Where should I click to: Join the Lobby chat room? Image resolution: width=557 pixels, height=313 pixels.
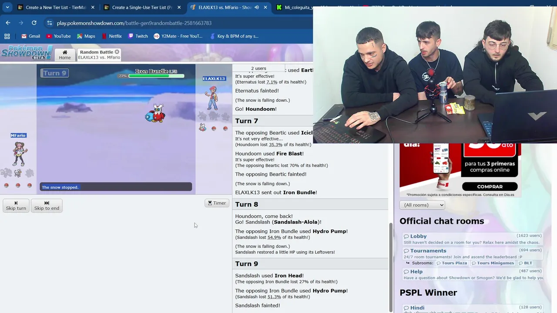(473, 239)
